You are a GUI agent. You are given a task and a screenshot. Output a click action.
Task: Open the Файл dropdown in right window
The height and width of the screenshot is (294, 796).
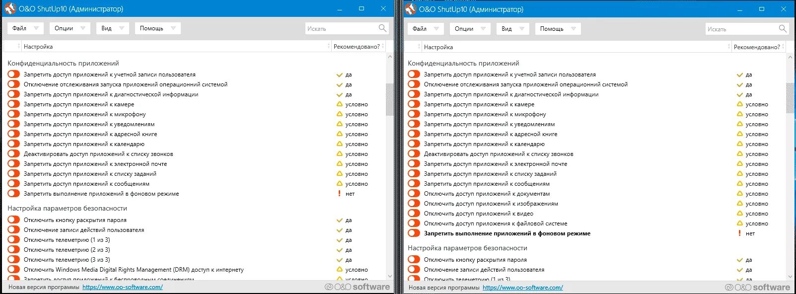click(426, 28)
